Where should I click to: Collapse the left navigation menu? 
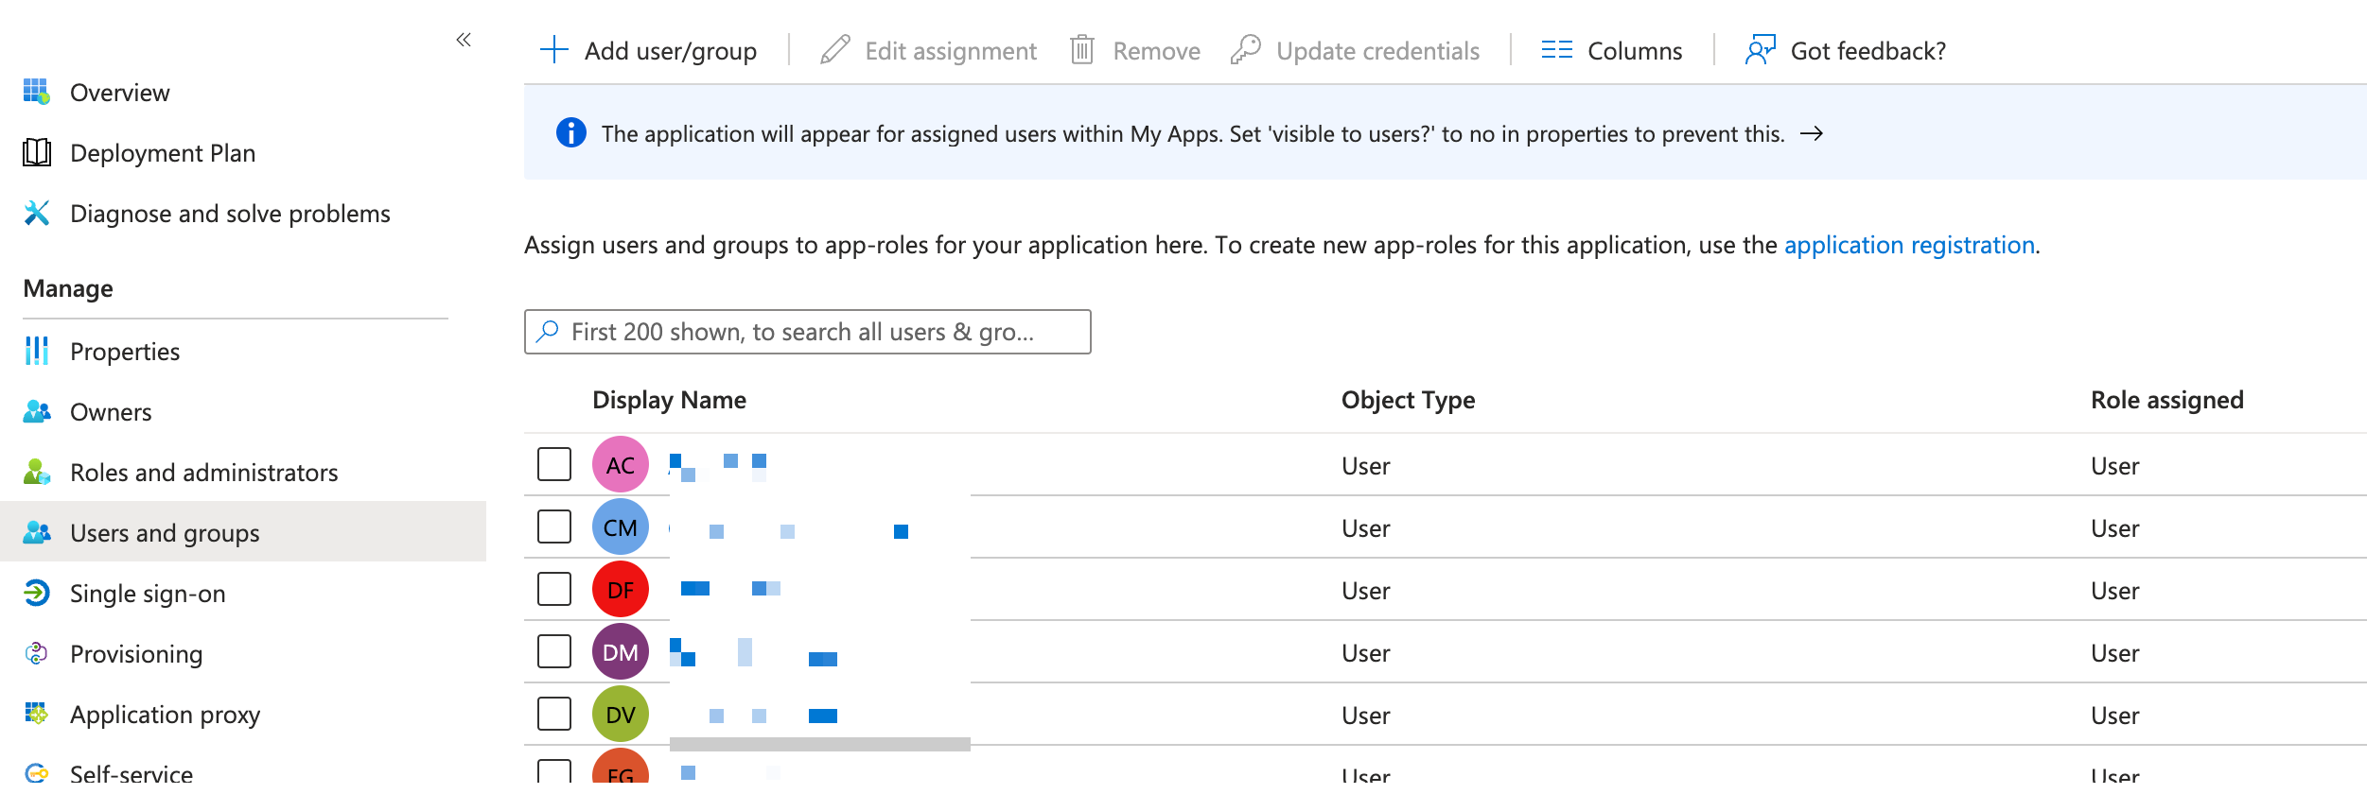pyautogui.click(x=464, y=40)
